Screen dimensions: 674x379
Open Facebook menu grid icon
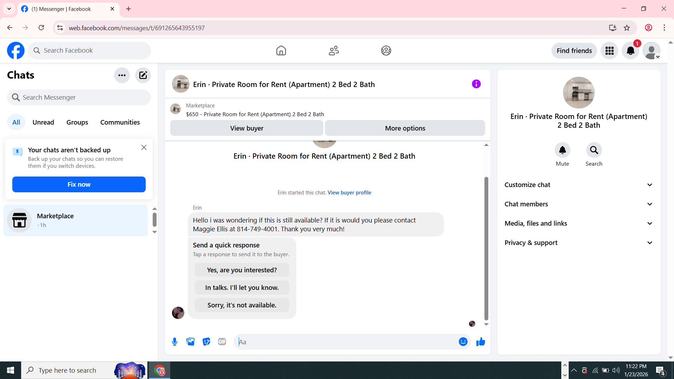pyautogui.click(x=609, y=51)
